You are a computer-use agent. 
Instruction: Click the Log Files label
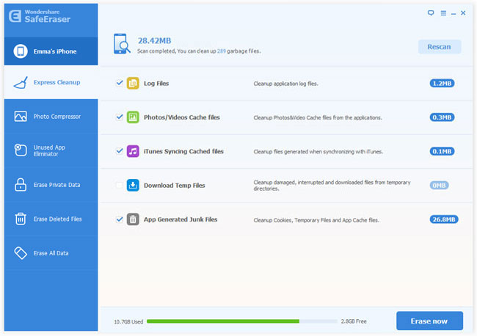click(x=156, y=84)
